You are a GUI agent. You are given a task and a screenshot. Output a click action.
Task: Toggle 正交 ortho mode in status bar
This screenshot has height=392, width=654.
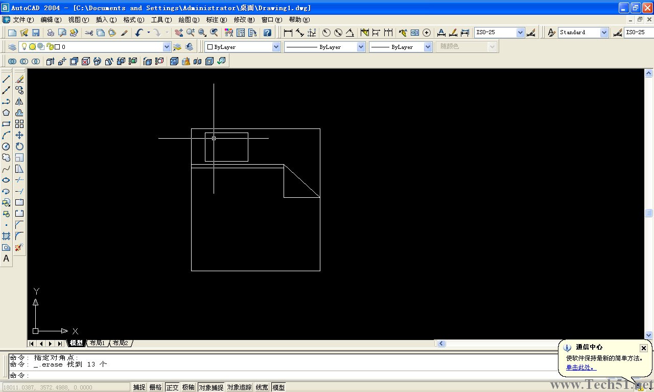(172, 387)
